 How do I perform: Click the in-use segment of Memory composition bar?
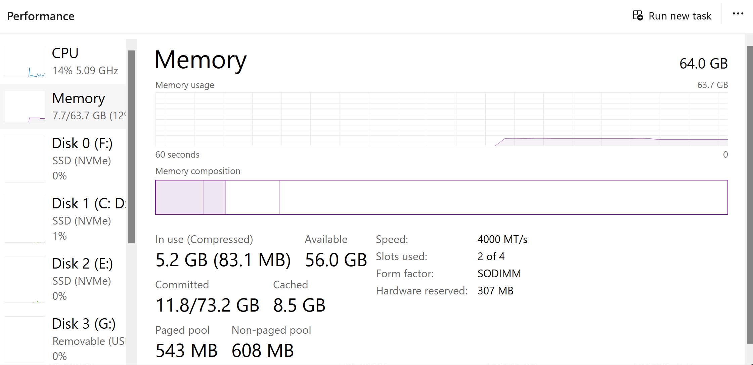[x=179, y=197]
